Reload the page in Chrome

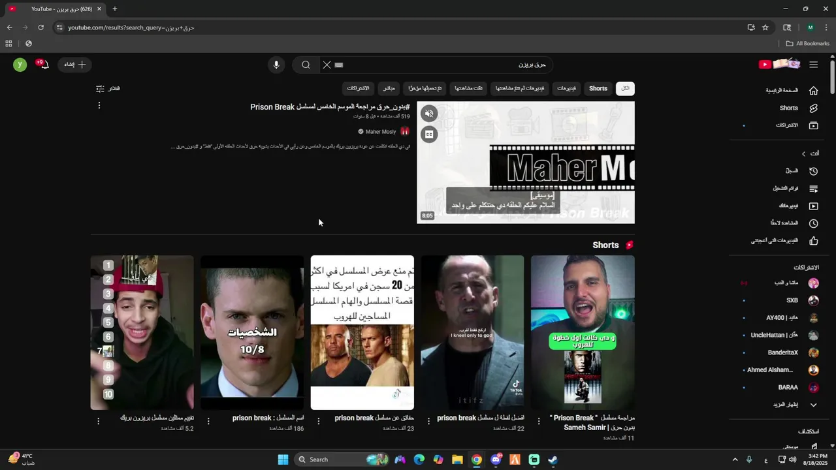coord(40,27)
